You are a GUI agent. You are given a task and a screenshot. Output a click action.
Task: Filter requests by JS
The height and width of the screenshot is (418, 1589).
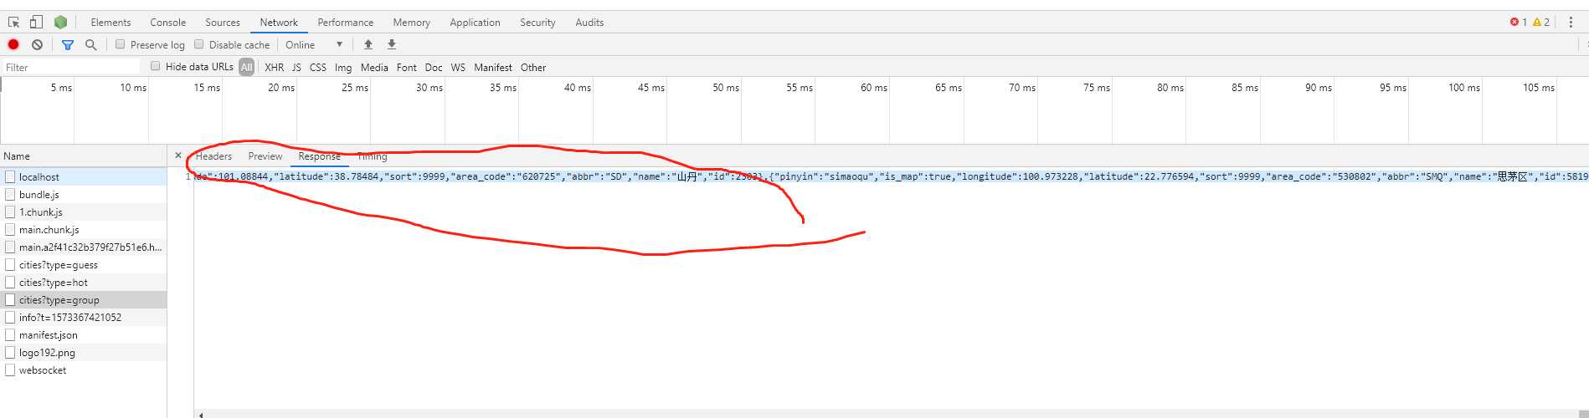(x=296, y=67)
